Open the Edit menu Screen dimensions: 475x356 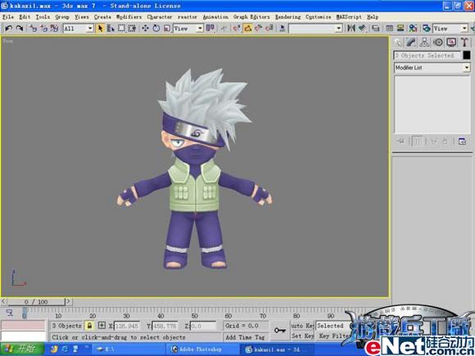click(x=25, y=17)
